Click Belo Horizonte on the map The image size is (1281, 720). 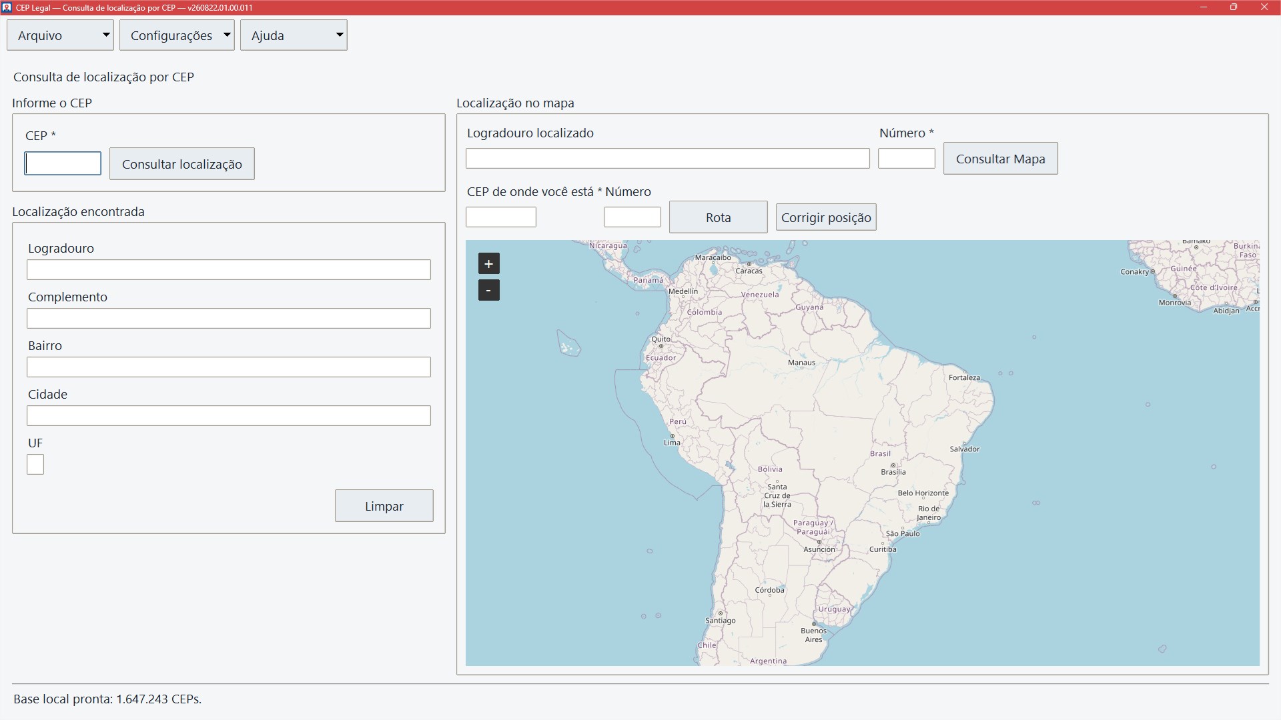tap(923, 493)
